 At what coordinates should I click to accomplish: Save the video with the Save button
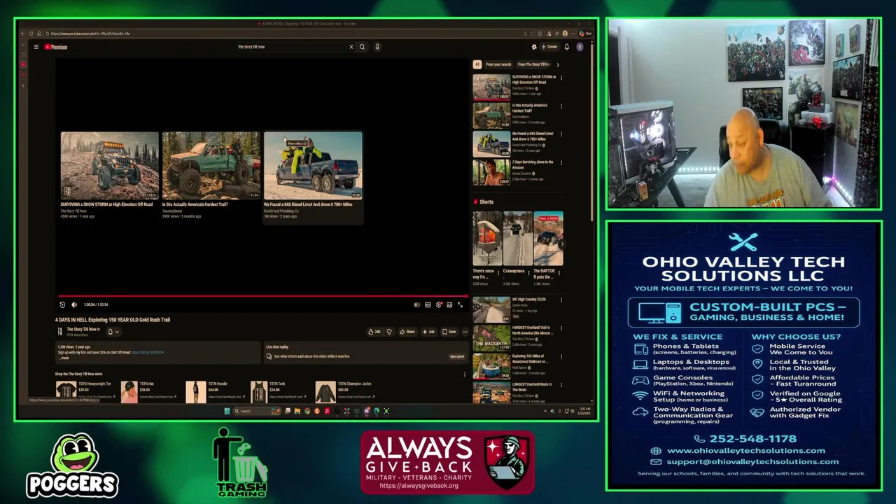(449, 332)
